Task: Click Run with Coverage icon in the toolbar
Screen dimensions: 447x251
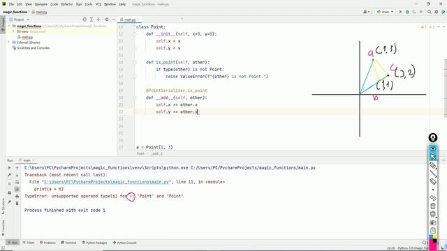Action: (x=414, y=12)
